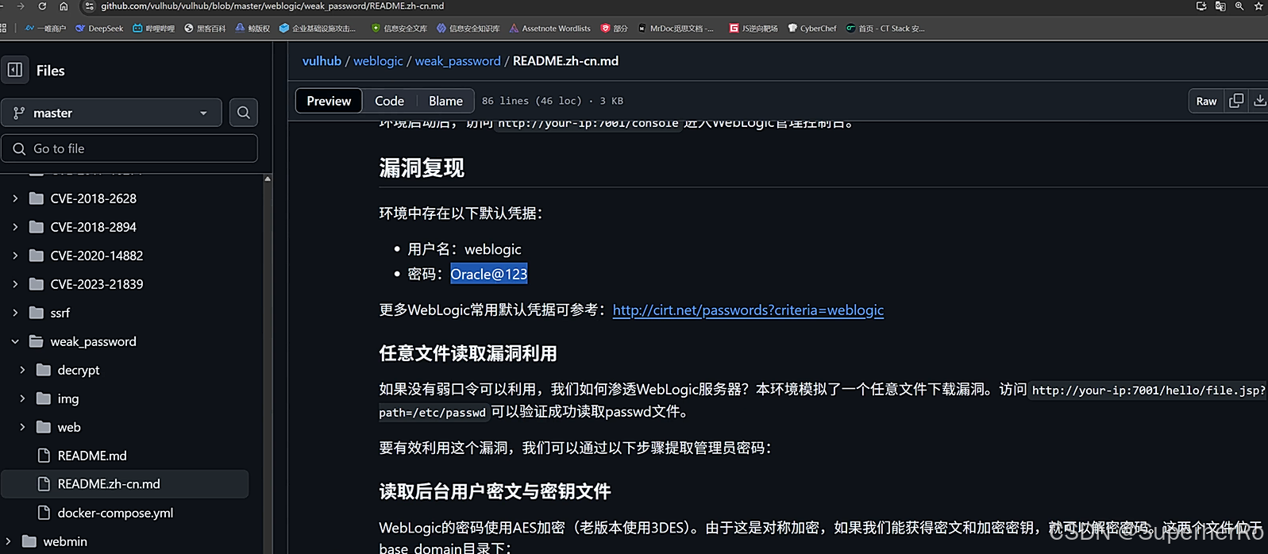Collapse the weak_password folder

pos(15,341)
